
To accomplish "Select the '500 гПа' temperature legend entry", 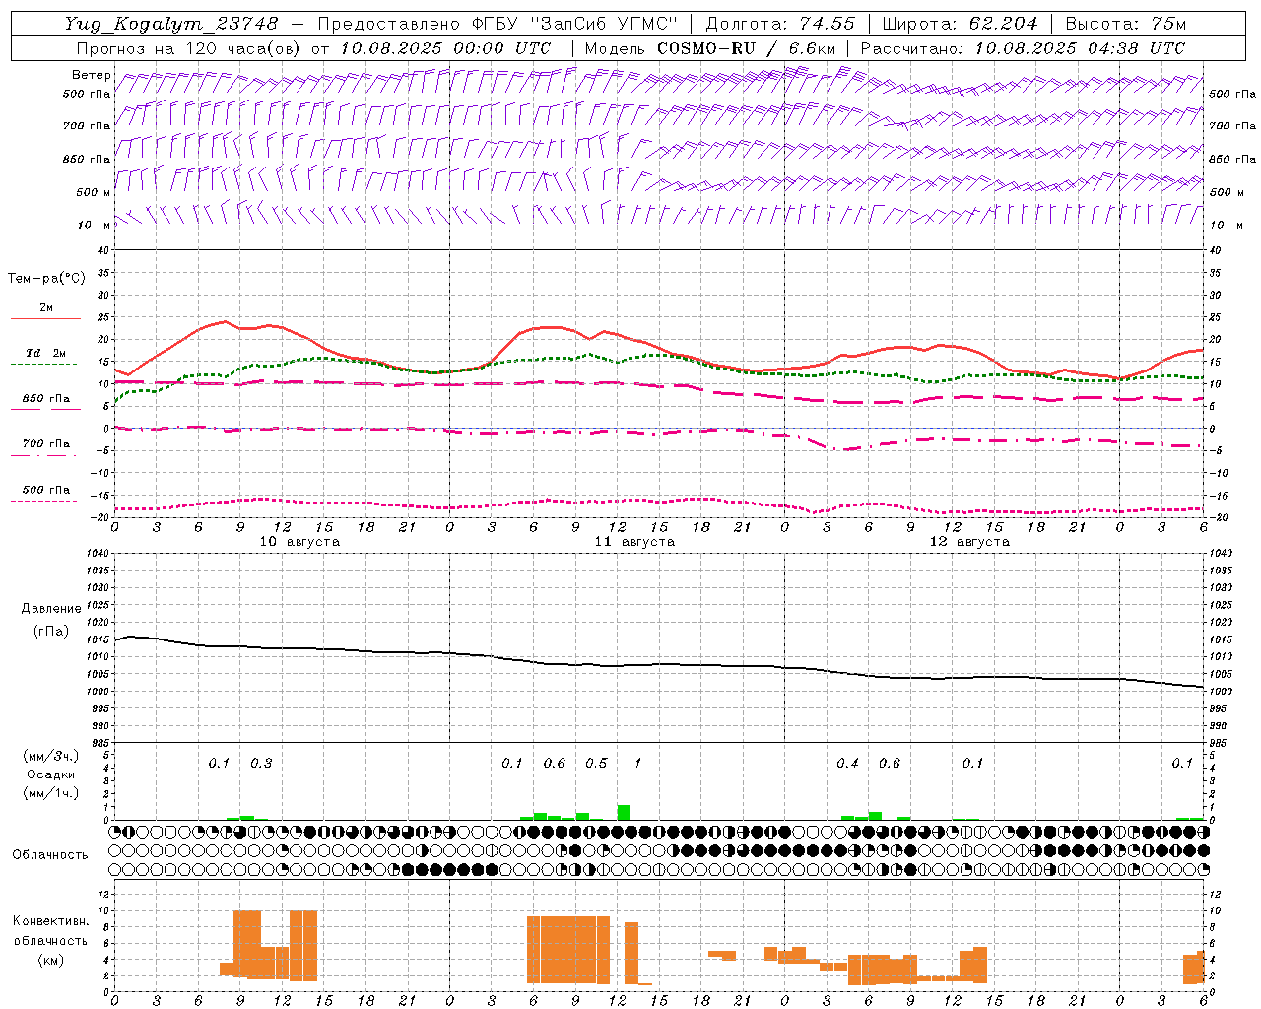I will tap(45, 490).
